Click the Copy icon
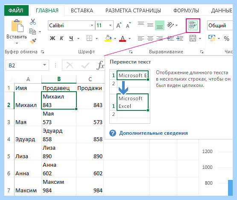The image size is (237, 200). 32,32
